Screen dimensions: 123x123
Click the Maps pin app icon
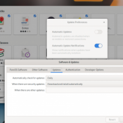[x=2, y=21]
